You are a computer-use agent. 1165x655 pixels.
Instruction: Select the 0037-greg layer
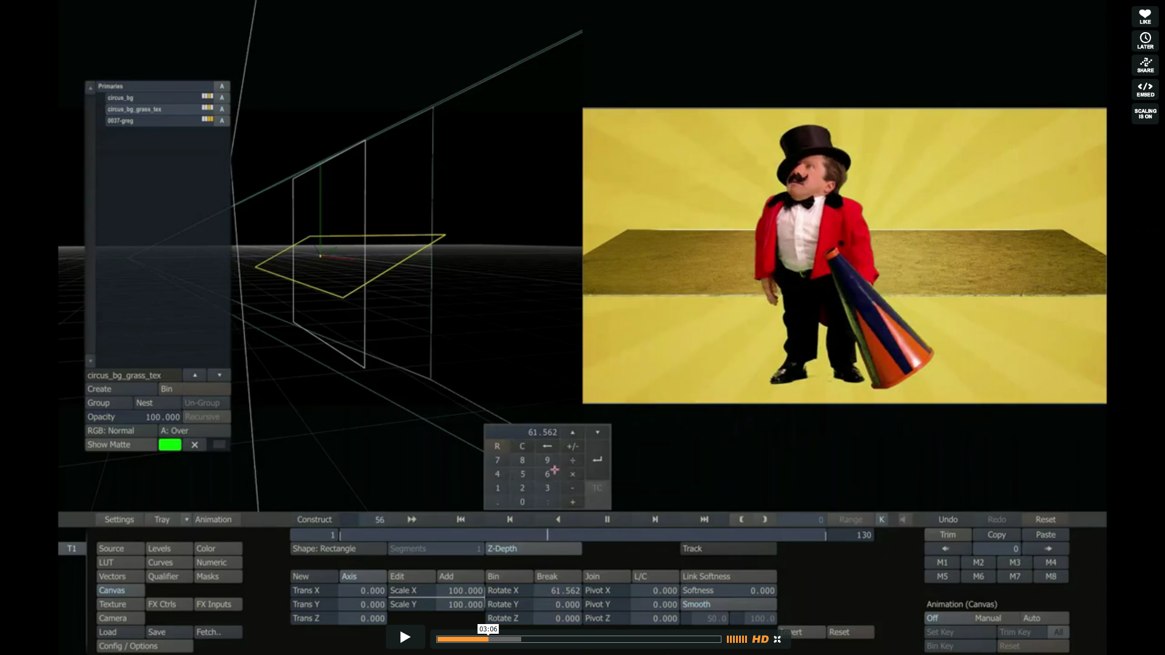click(x=160, y=121)
